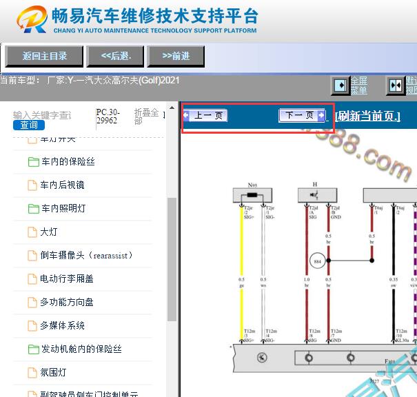Click folder icon beside 车内照明灯
The image size is (417, 397).
[34, 208]
